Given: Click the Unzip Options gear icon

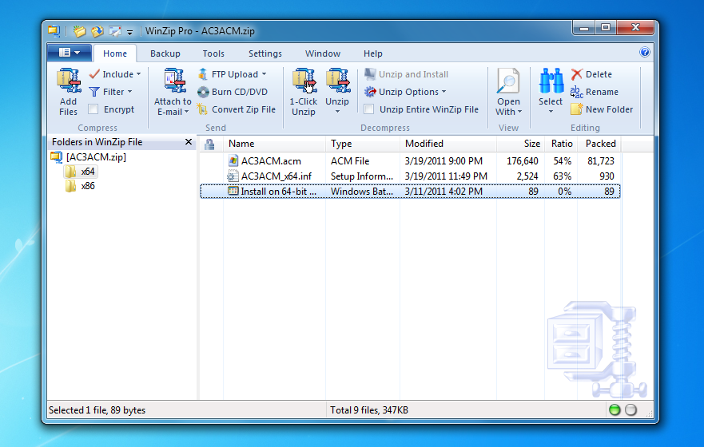Looking at the screenshot, I should (370, 92).
